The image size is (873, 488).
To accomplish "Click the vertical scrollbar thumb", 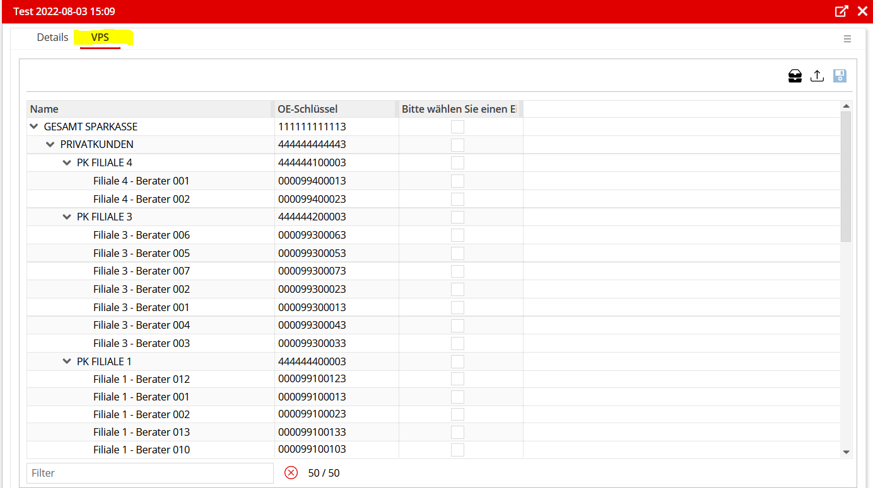I will [847, 176].
